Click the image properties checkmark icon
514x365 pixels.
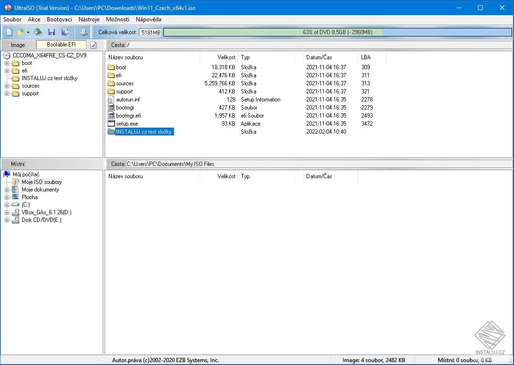click(93, 45)
